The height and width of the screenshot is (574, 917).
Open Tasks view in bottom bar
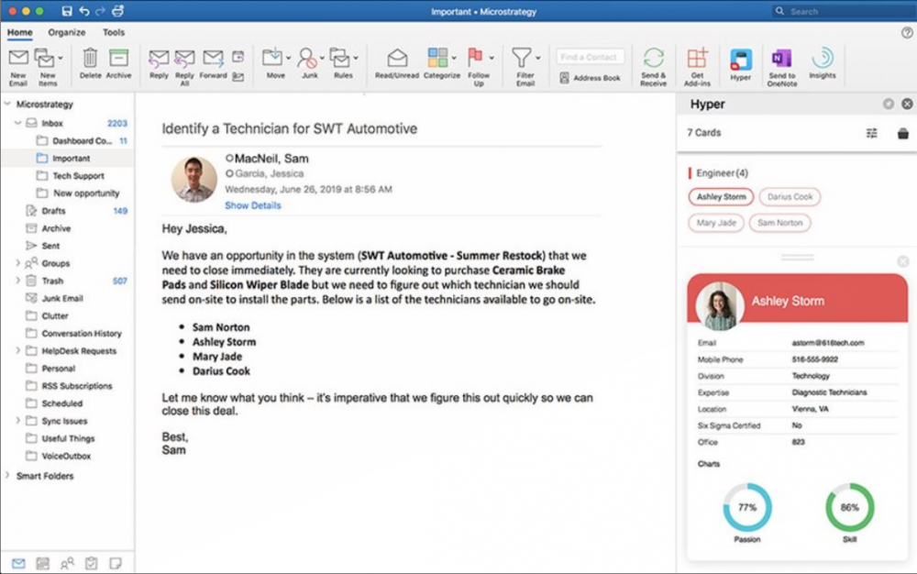pyautogui.click(x=91, y=564)
